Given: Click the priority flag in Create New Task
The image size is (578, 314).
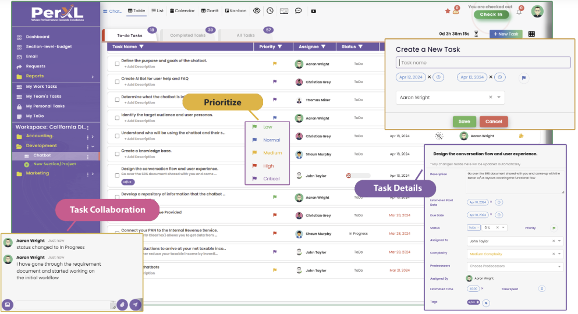Looking at the screenshot, I should pos(523,77).
